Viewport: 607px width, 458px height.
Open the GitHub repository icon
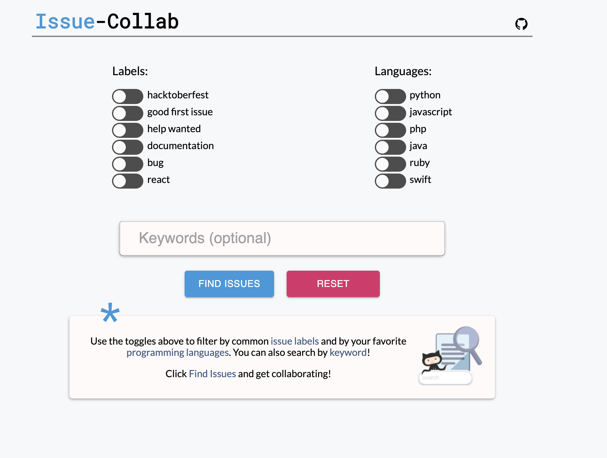click(x=521, y=24)
